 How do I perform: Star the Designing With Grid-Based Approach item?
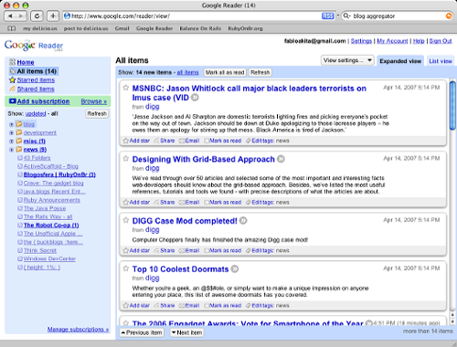click(x=126, y=158)
